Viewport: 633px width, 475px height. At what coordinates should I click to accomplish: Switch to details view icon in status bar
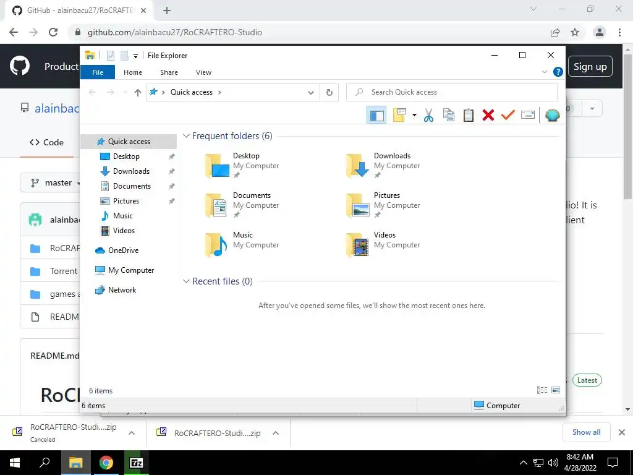click(542, 390)
